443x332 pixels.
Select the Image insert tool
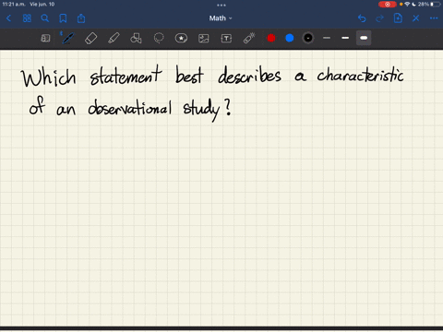(x=204, y=39)
